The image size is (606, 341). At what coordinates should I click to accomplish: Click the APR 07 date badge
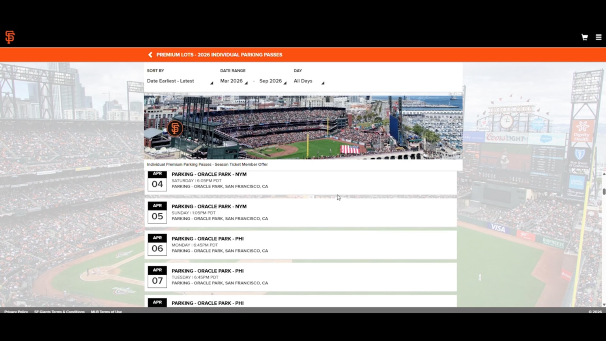[157, 277]
